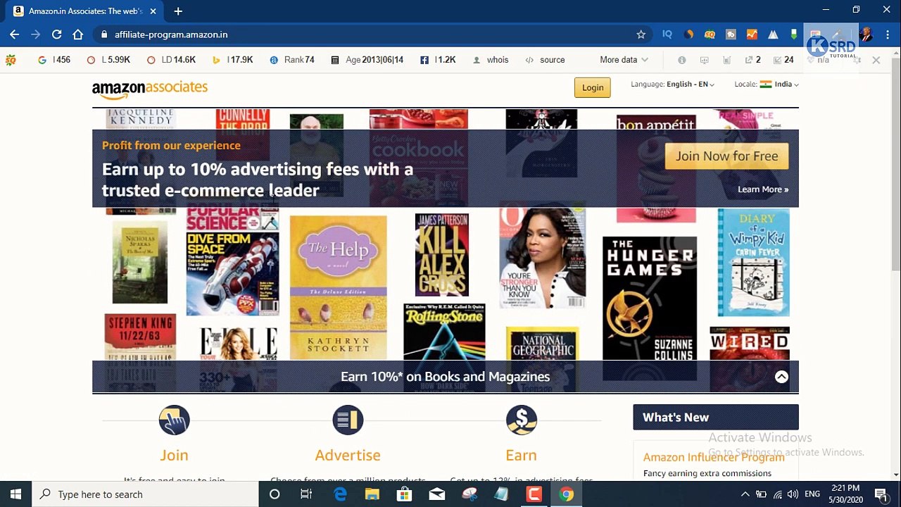Open the Locale India dropdown
The width and height of the screenshot is (901, 507).
coord(766,84)
